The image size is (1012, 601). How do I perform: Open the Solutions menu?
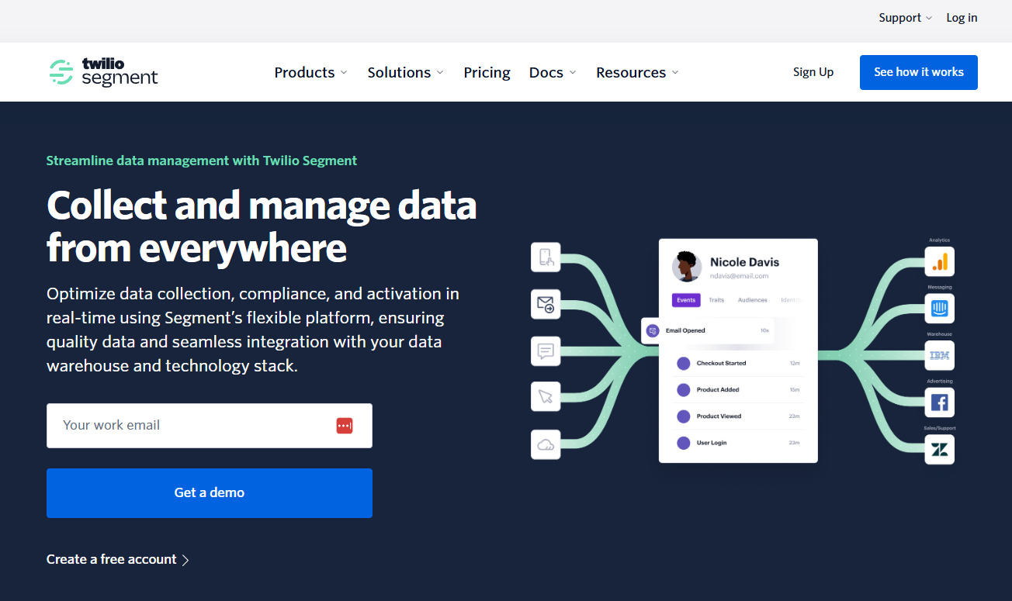(406, 72)
